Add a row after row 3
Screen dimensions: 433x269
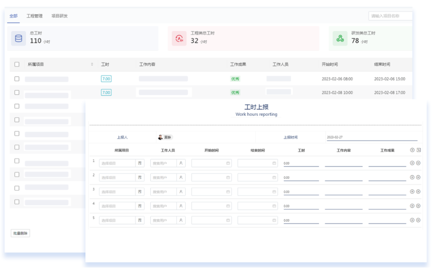tap(412, 192)
